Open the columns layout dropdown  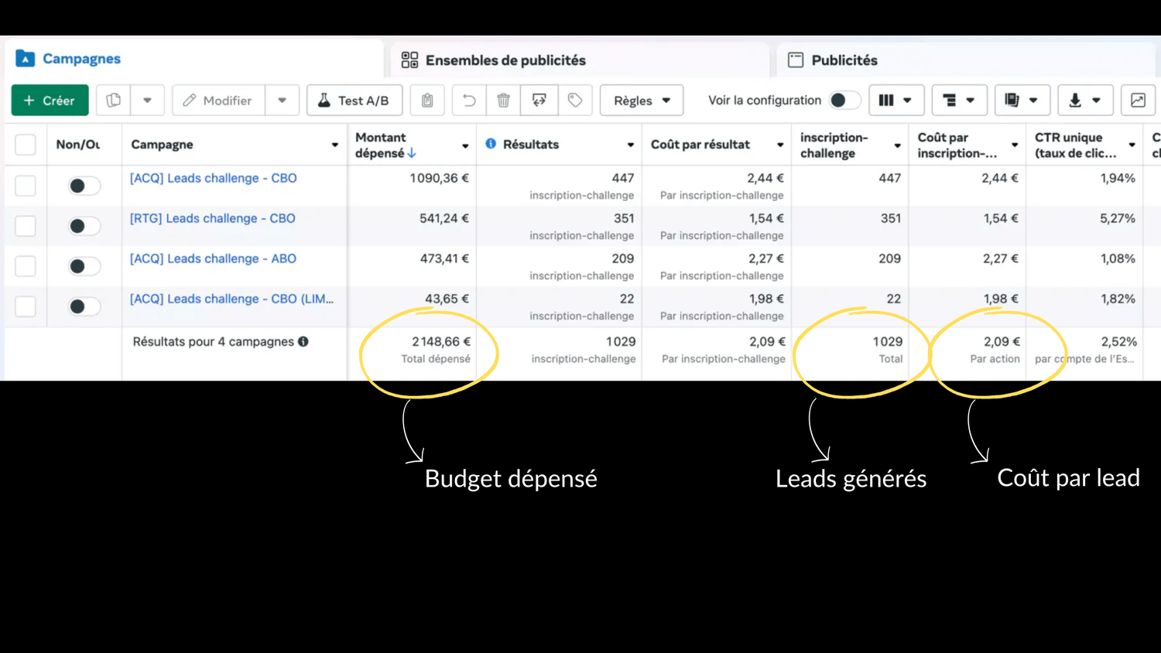pos(896,101)
